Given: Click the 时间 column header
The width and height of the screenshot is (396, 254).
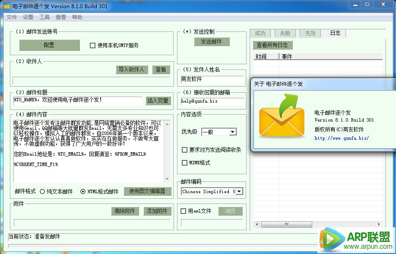Looking at the screenshot, I should click(x=266, y=56).
